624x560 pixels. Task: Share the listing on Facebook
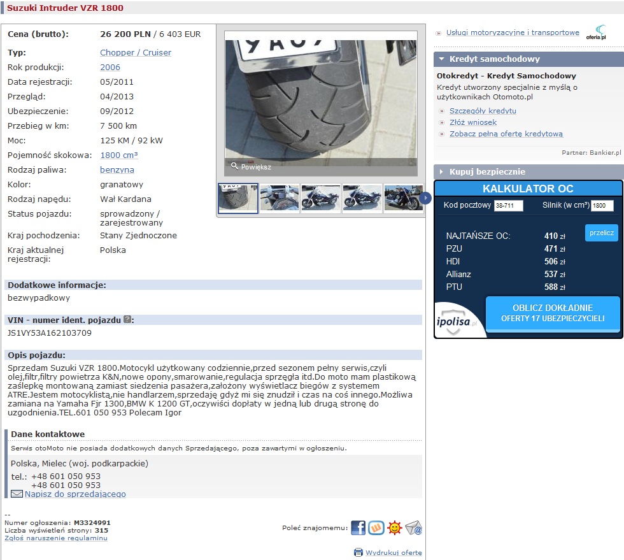(x=358, y=528)
